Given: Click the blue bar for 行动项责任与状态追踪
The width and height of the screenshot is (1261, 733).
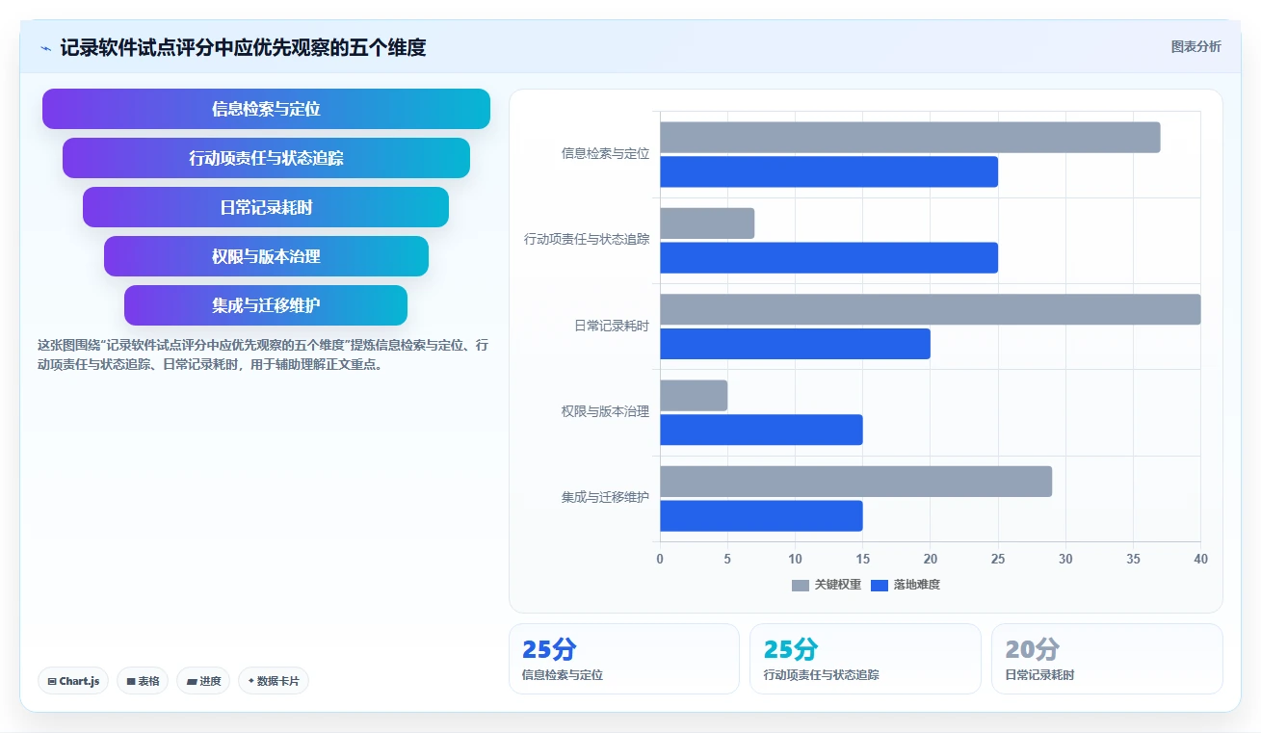Looking at the screenshot, I should click(x=828, y=257).
